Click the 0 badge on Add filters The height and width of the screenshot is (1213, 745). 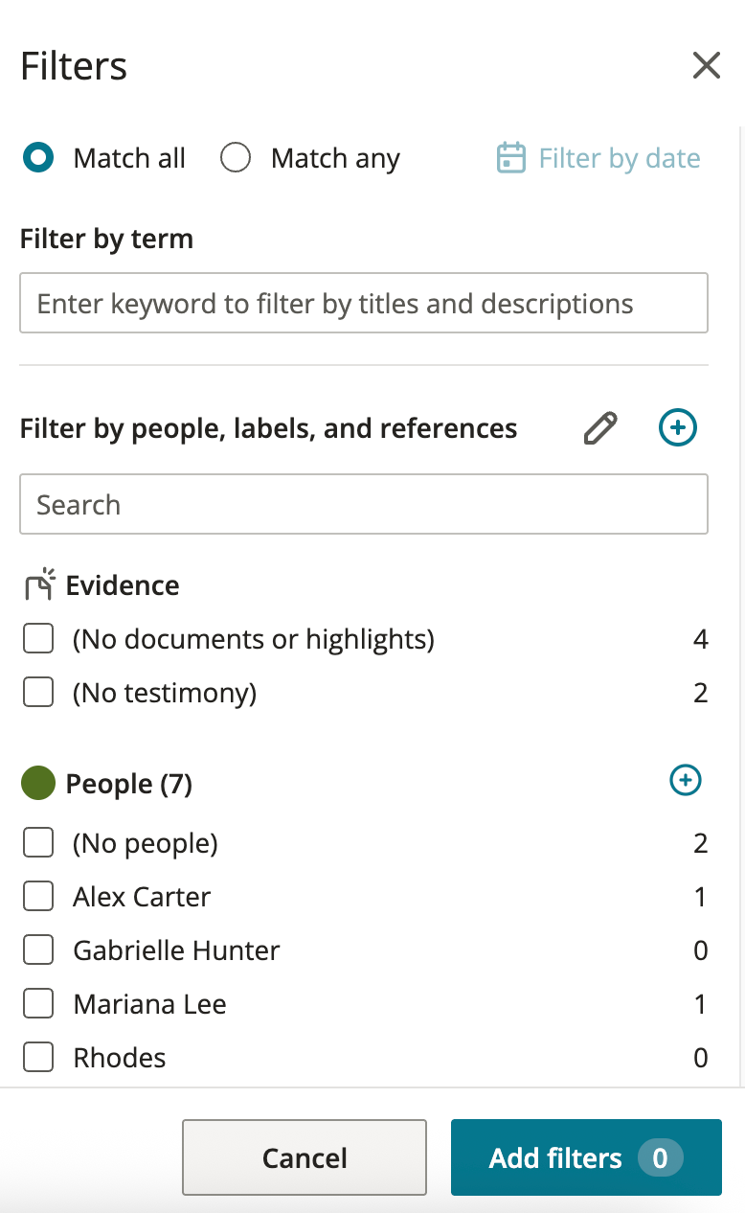click(x=660, y=1157)
